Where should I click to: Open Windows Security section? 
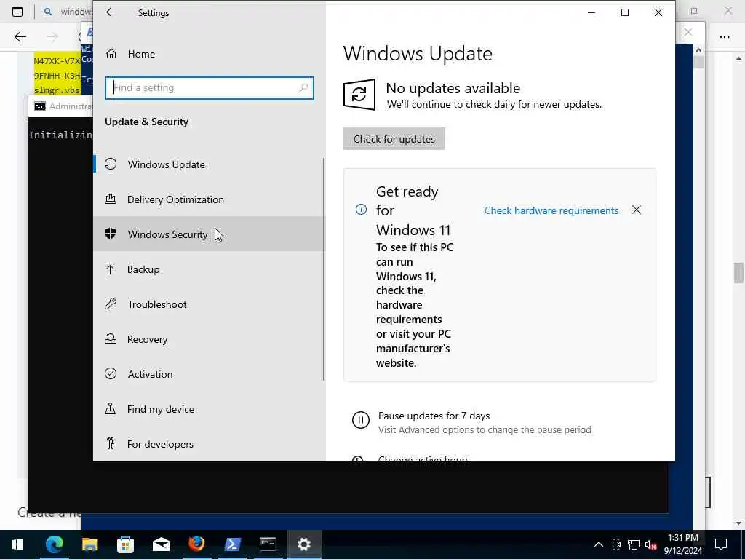(209, 234)
